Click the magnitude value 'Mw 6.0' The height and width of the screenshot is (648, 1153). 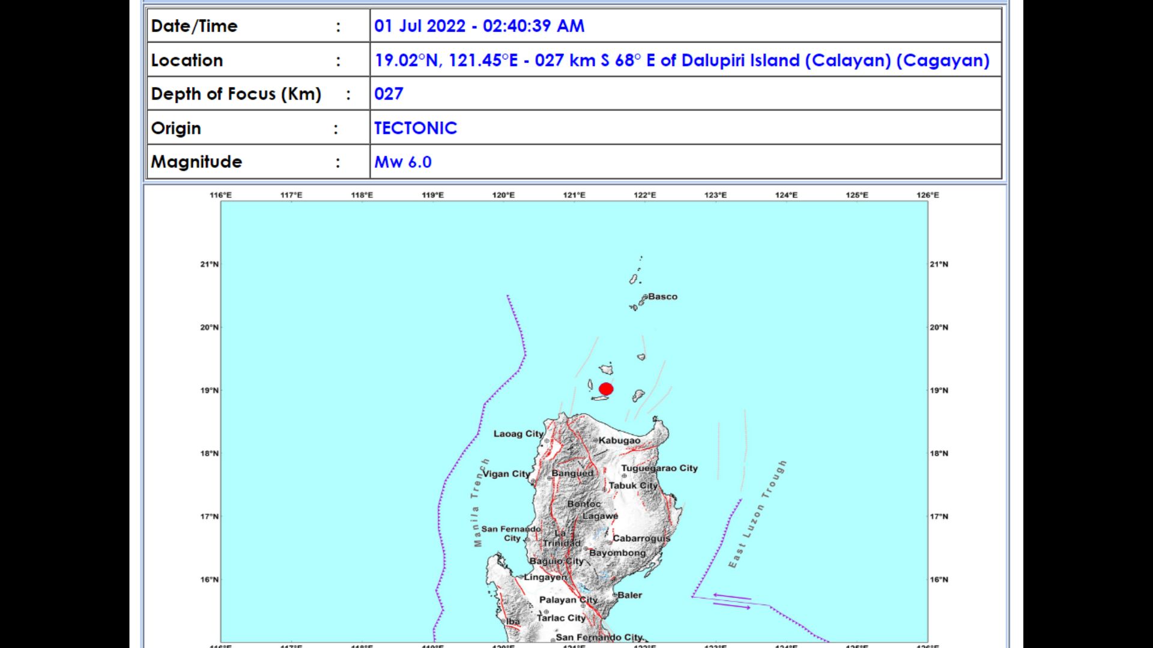coord(403,162)
